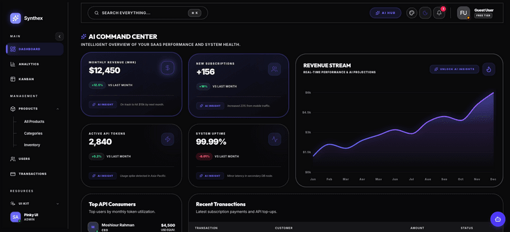Open the AI Hub button

point(386,13)
